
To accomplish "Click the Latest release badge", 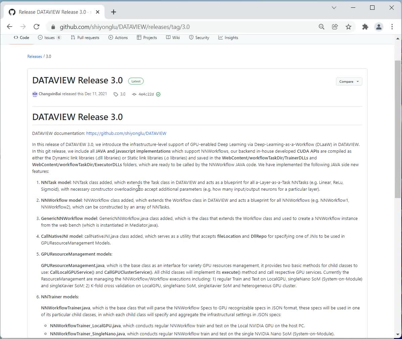I will (x=136, y=81).
